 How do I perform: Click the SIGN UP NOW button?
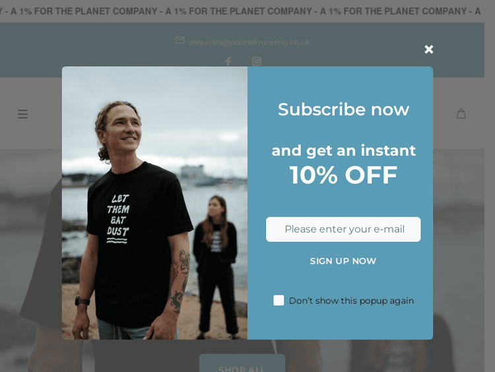tap(343, 261)
